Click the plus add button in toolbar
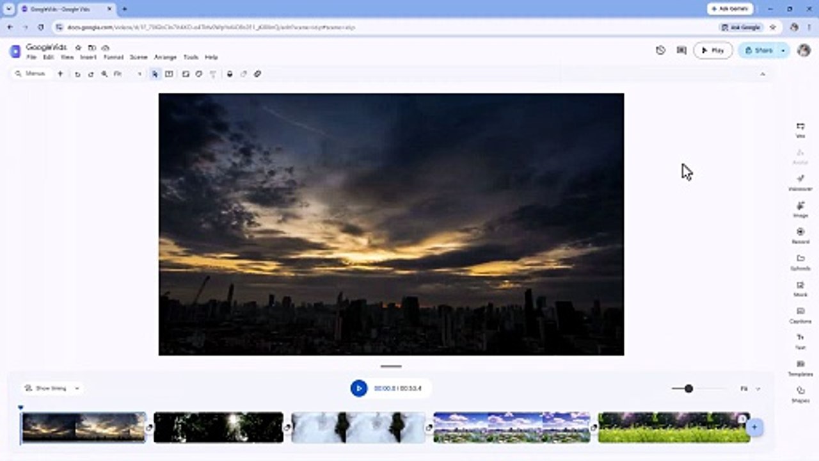The height and width of the screenshot is (461, 819). tap(60, 74)
